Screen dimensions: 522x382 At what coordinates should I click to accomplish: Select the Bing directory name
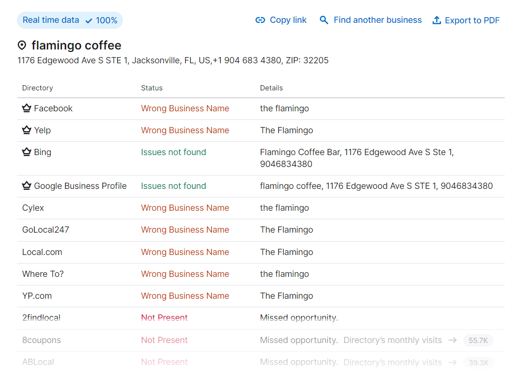[43, 152]
